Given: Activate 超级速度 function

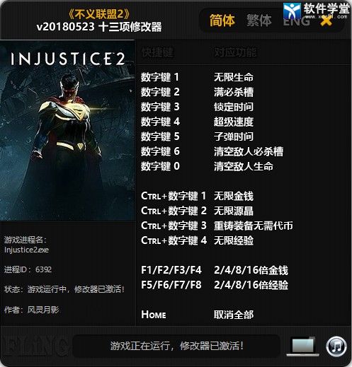Looking at the screenshot, I should [x=234, y=122].
